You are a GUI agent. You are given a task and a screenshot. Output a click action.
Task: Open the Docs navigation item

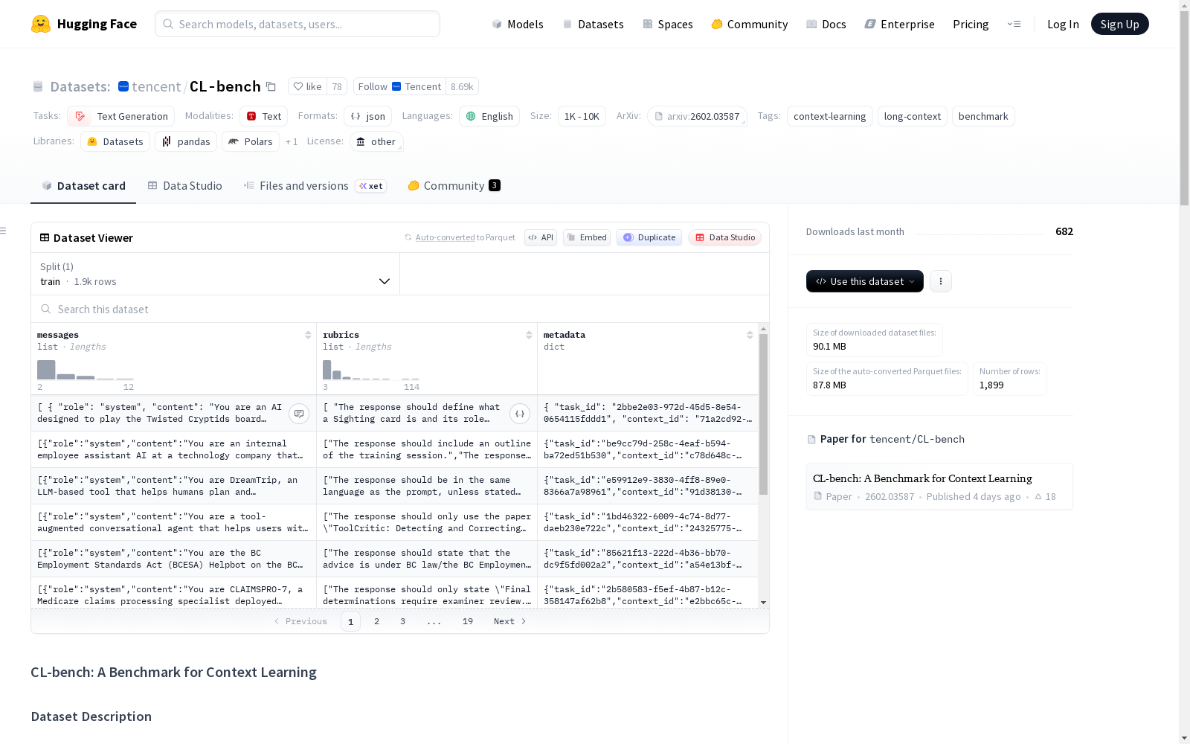pos(826,24)
